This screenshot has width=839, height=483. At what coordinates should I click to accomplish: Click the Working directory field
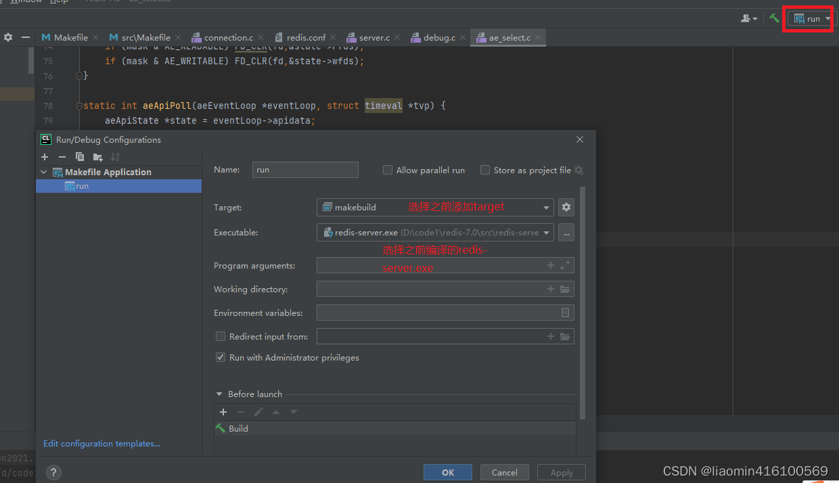[x=445, y=290]
